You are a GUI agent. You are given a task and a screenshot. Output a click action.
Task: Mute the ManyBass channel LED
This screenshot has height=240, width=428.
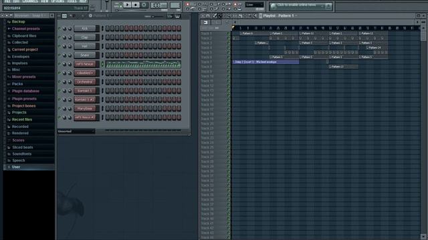tap(60, 108)
